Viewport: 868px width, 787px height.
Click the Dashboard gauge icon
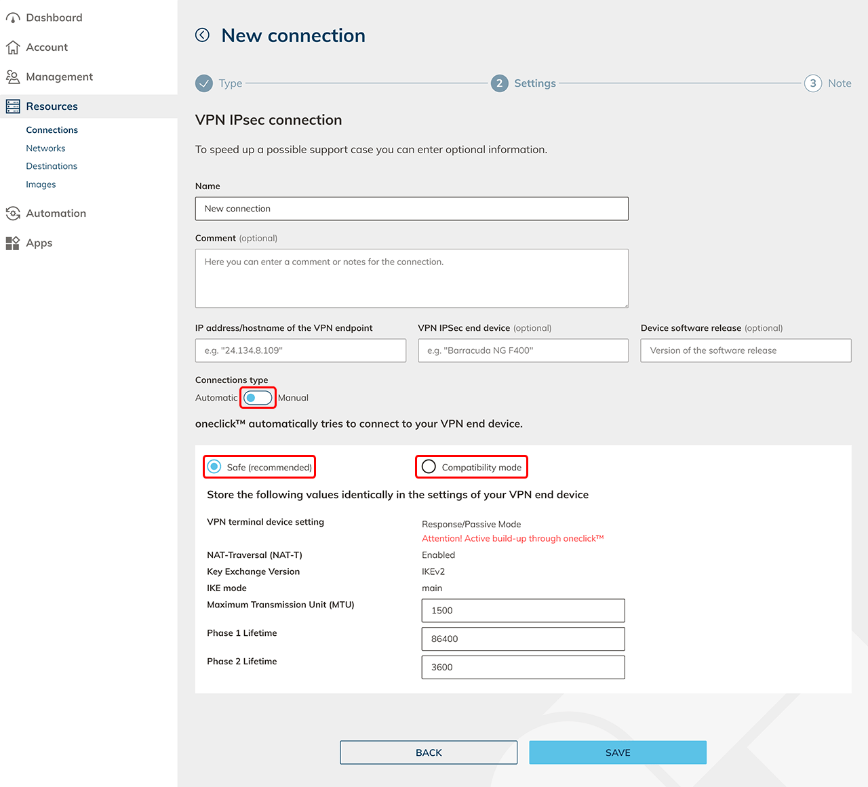pos(13,18)
